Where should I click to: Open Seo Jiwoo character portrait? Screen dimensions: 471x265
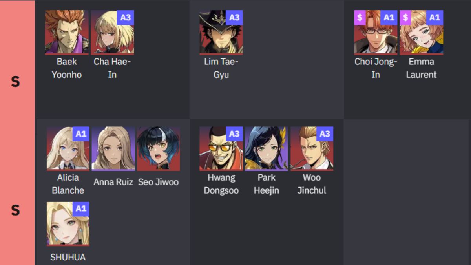point(159,149)
